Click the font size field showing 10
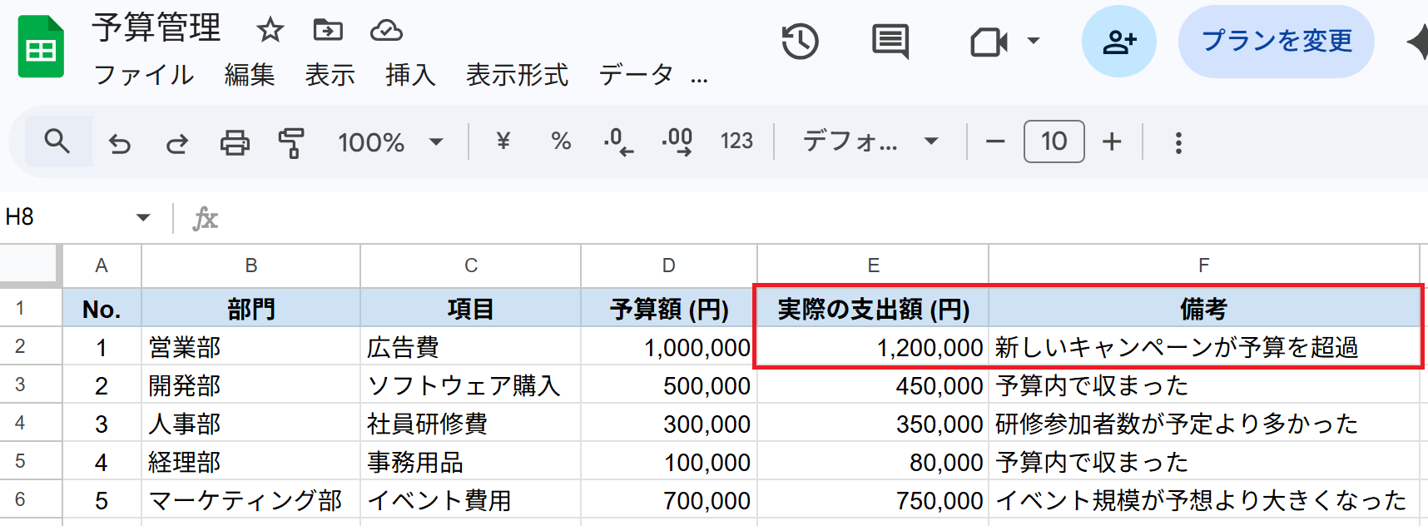The image size is (1428, 526). (x=1054, y=141)
